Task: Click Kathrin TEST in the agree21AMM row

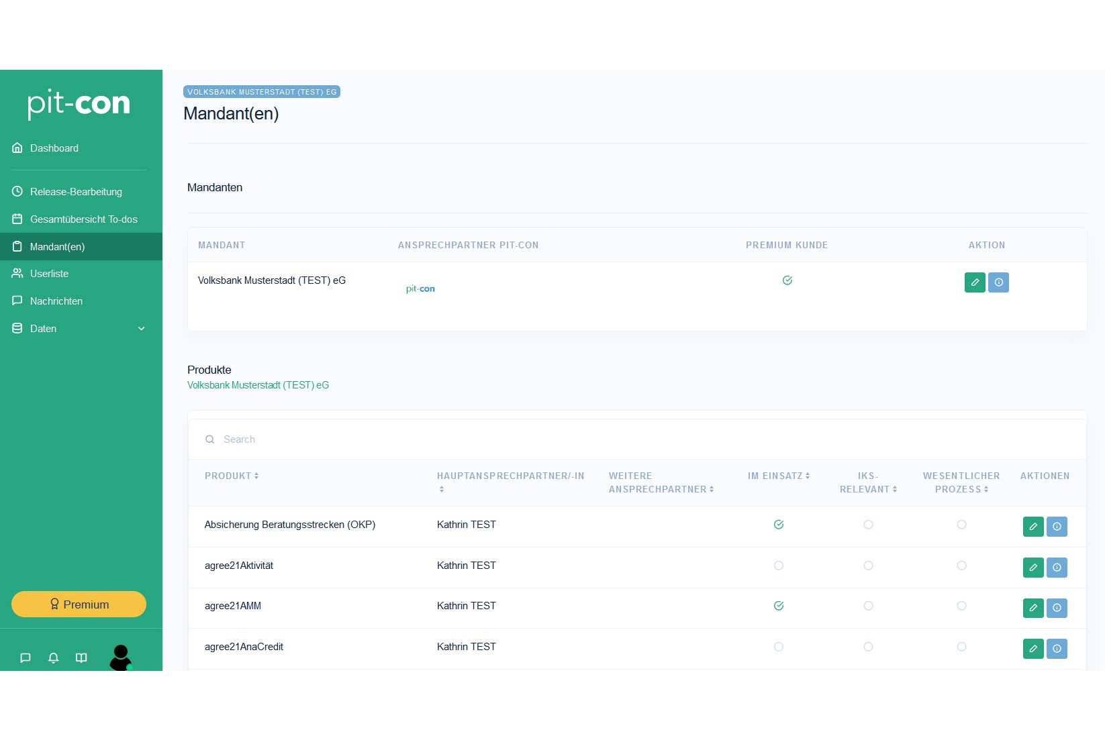Action: tap(467, 606)
